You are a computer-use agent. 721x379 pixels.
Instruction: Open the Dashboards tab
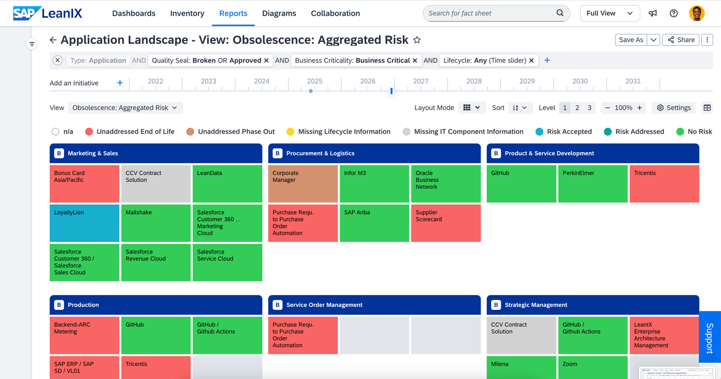click(134, 13)
